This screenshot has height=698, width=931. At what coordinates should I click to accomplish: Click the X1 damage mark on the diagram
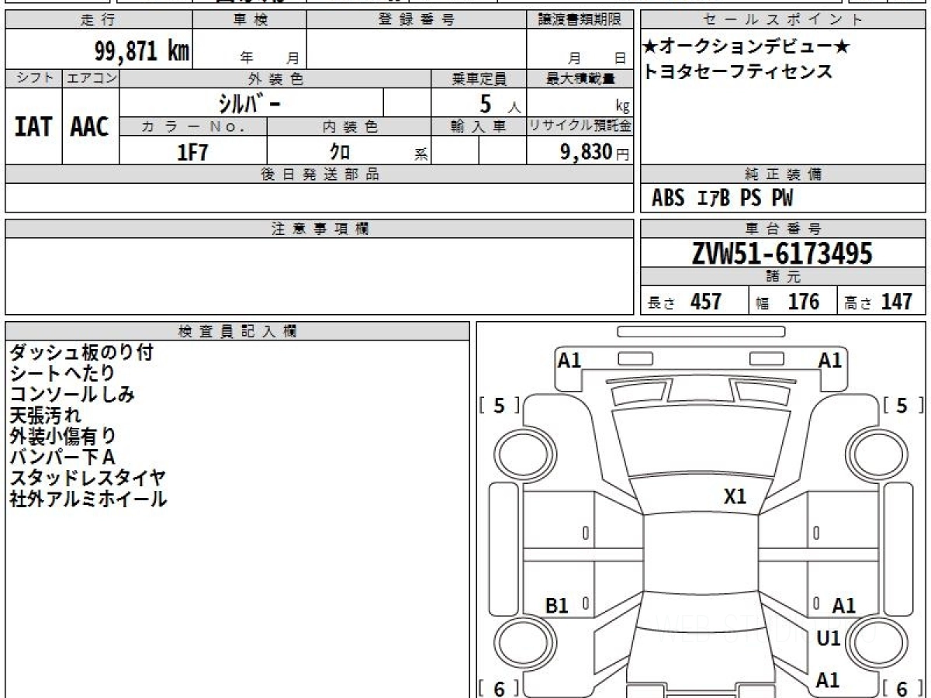pos(734,497)
